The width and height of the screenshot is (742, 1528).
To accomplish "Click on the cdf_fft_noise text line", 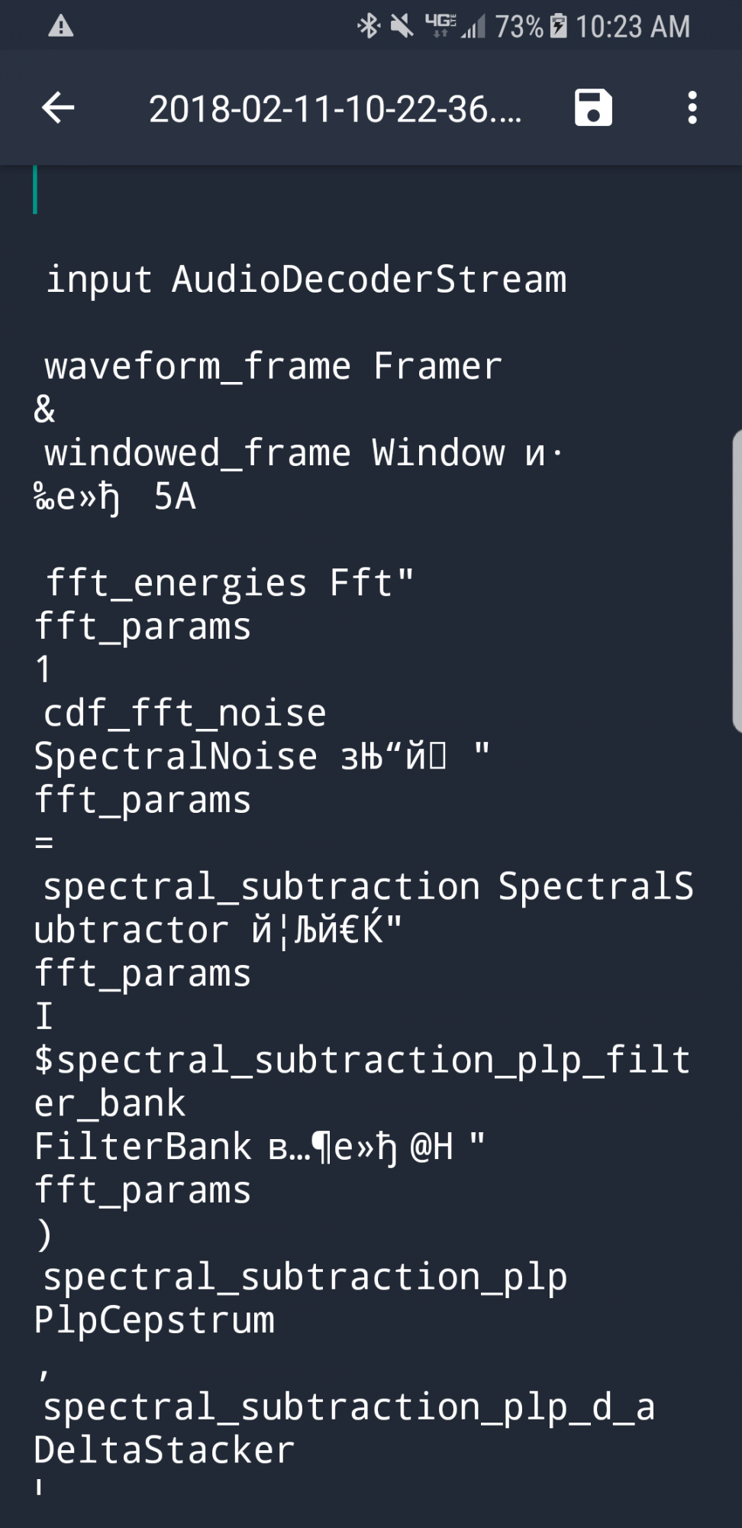I will coord(185,714).
